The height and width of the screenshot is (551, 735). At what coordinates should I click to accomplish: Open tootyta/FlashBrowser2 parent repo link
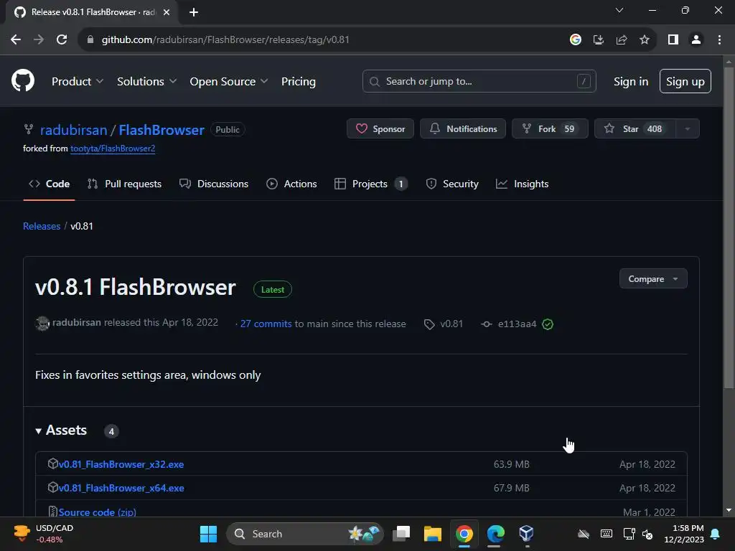113,149
